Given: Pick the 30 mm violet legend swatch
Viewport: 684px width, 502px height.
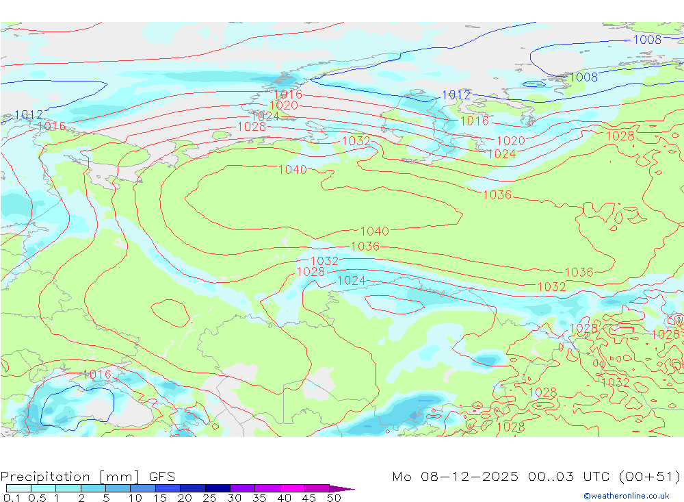Looking at the screenshot, I should pos(242,488).
